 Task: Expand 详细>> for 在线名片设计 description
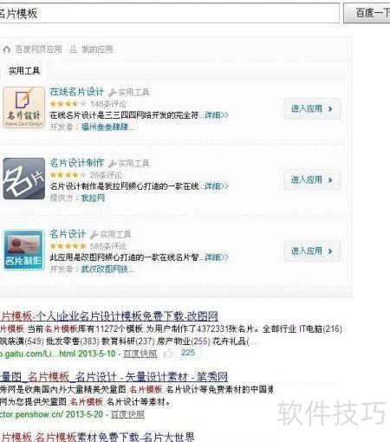click(216, 115)
